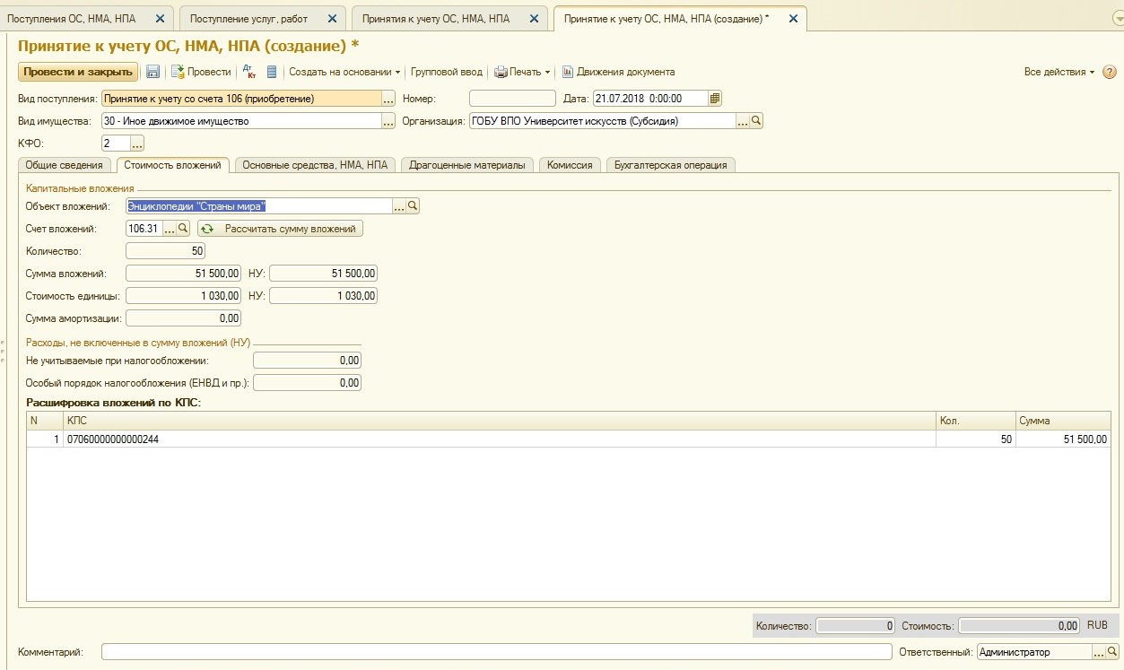Screen dimensions: 1124x670
Task: Open the Бухгалтерская операция tab
Action: click(x=671, y=165)
